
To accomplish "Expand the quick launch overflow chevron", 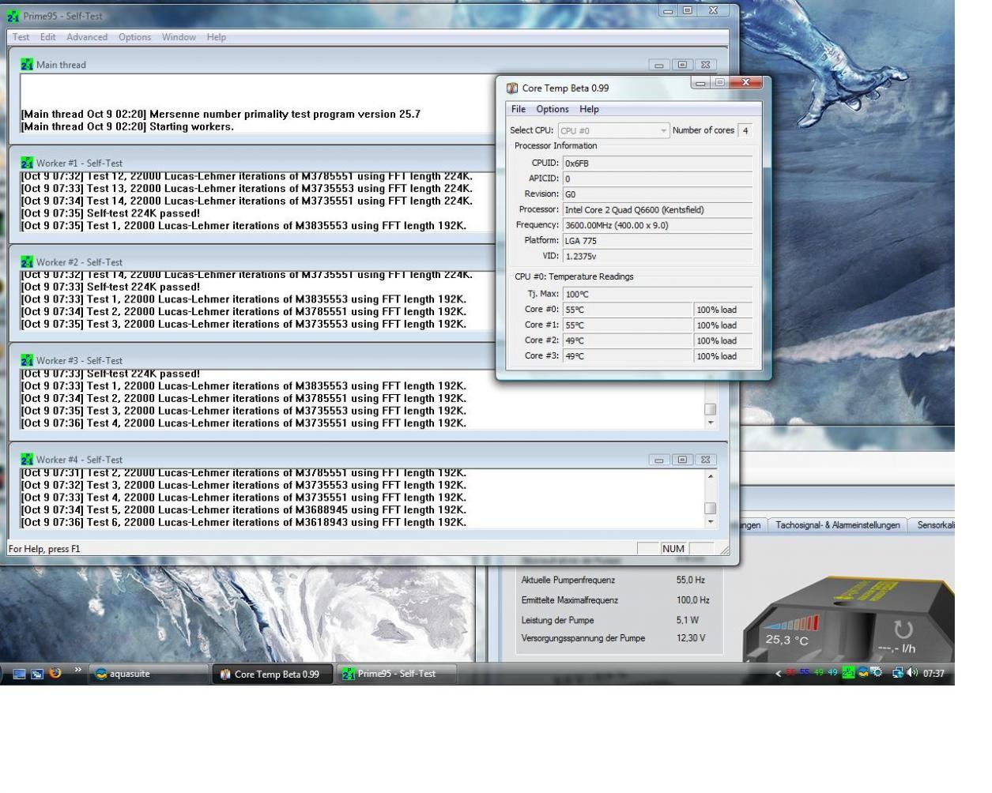I will tap(77, 671).
